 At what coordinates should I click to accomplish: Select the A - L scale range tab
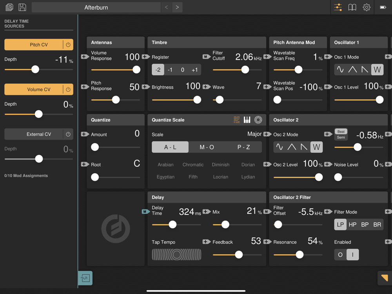(x=170, y=147)
